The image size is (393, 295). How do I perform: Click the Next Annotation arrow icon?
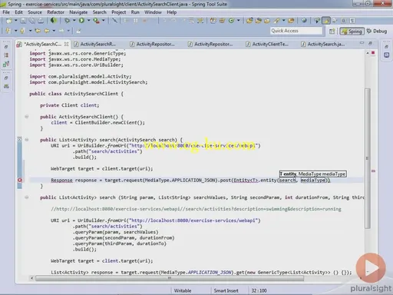point(8,31)
